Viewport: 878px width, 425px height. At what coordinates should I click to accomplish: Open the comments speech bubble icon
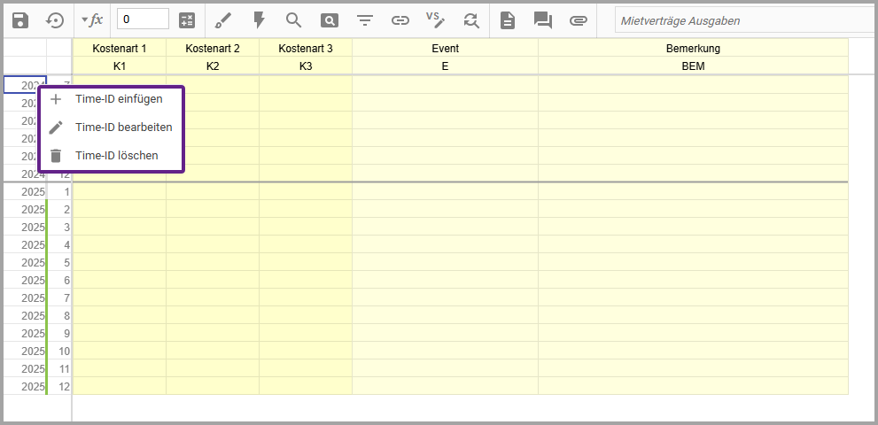click(543, 19)
